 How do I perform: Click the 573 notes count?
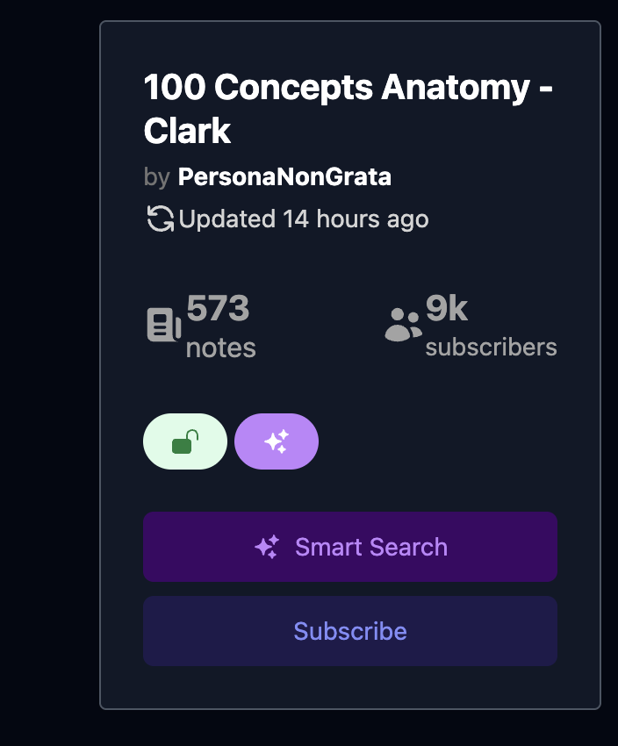tap(219, 309)
